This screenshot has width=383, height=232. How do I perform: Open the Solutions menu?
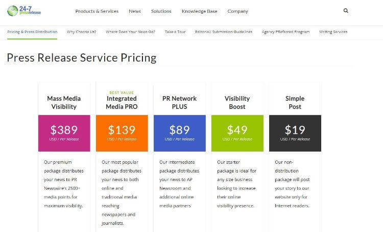[x=161, y=11]
